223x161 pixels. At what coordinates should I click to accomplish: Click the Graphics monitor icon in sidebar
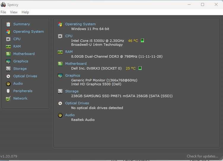pyautogui.click(x=8, y=61)
